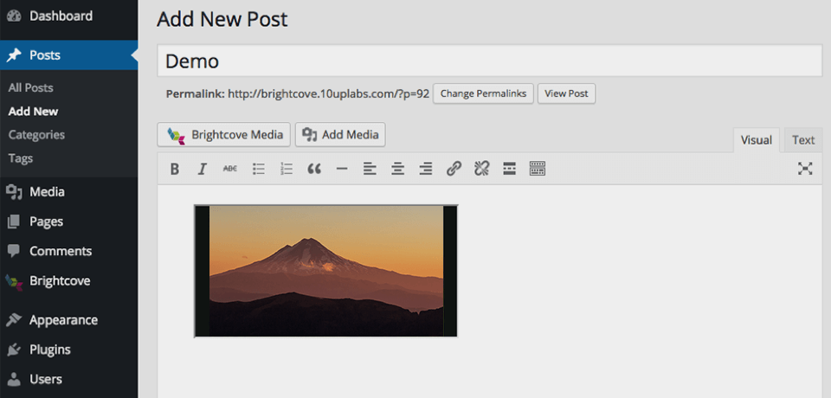Insert a numbered list
Screen dimensions: 831x398
coord(287,169)
